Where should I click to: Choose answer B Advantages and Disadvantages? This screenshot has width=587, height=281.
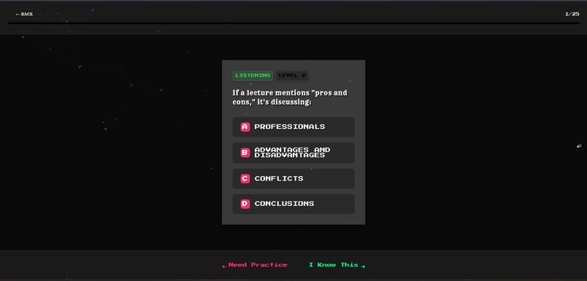pyautogui.click(x=293, y=153)
